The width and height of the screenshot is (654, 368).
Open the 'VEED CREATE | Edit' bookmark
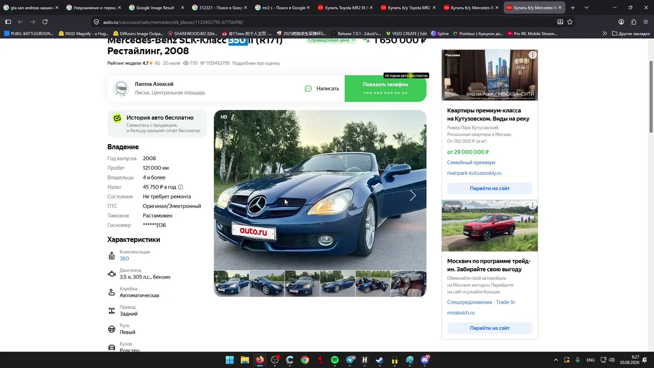point(406,34)
